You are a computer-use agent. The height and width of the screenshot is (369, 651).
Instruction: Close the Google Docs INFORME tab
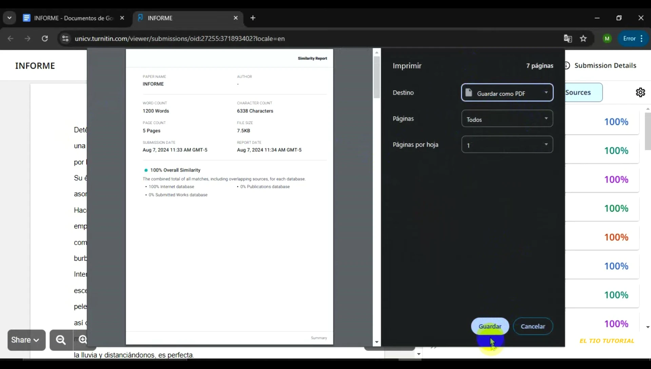(122, 18)
